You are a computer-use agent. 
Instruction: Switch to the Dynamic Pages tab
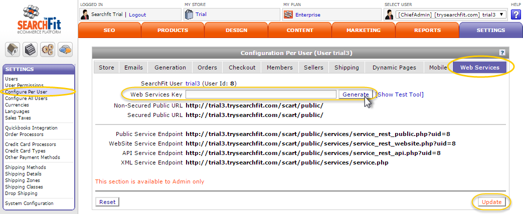point(394,67)
